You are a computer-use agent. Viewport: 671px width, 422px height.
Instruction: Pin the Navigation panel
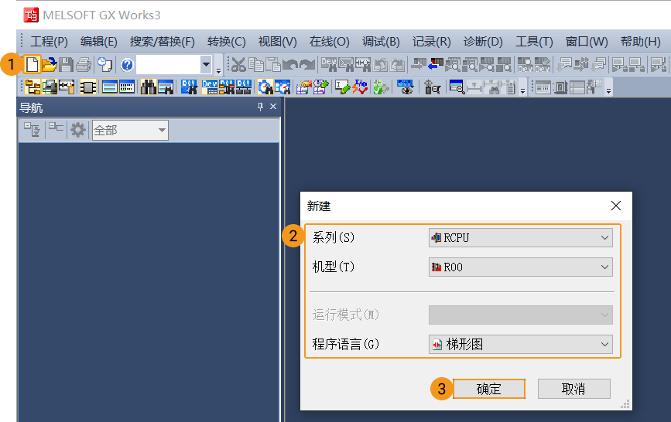pyautogui.click(x=260, y=107)
